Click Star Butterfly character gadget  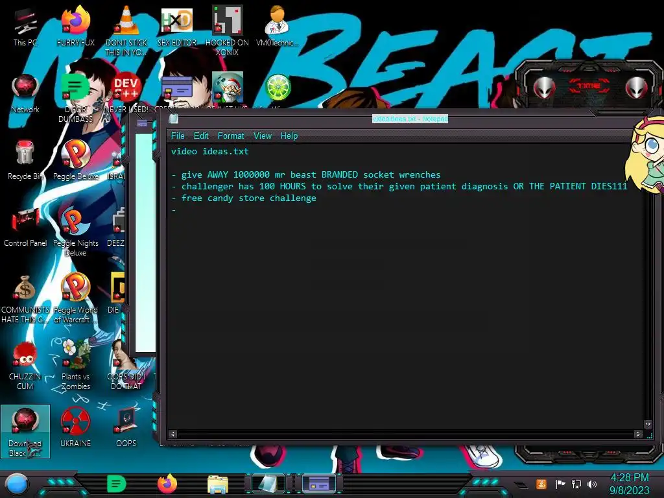coord(646,155)
